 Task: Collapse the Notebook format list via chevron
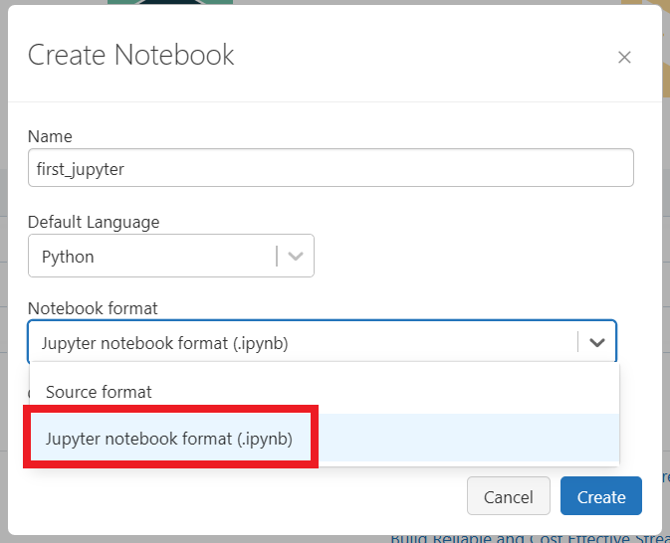click(x=597, y=342)
